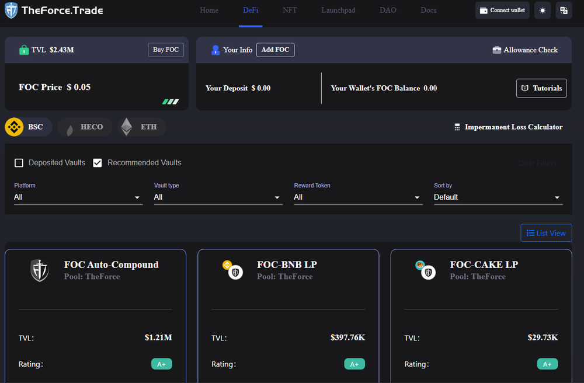Click the ETH diamond icon
Viewport: 584px width, 383px height.
coord(127,127)
